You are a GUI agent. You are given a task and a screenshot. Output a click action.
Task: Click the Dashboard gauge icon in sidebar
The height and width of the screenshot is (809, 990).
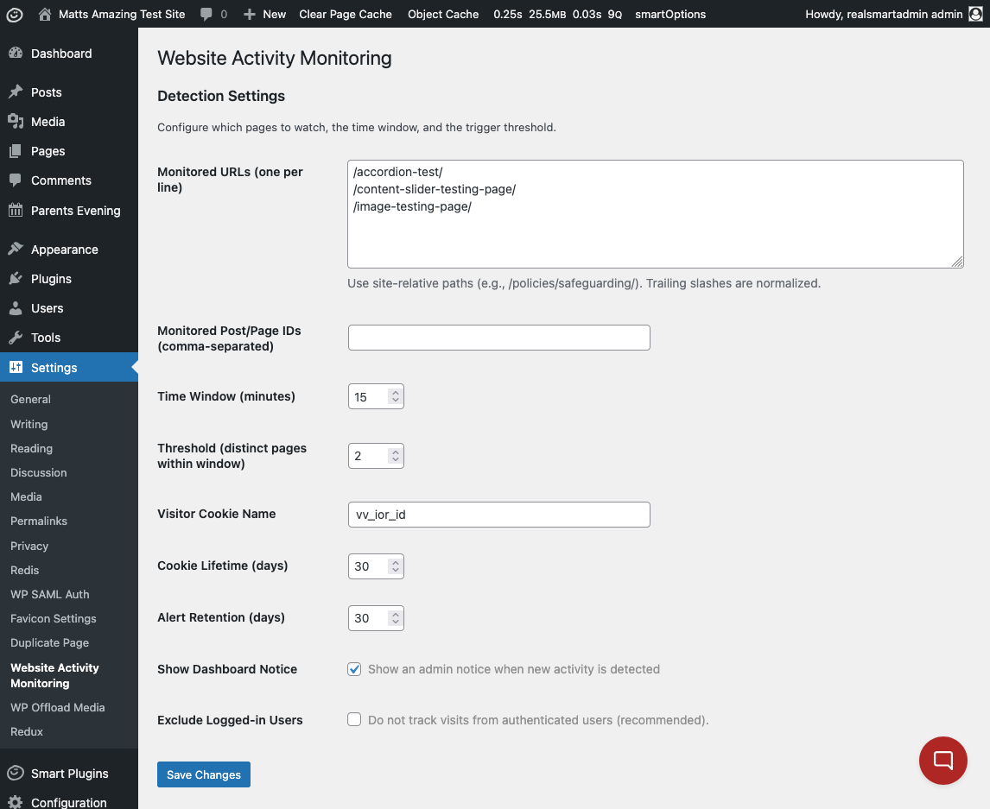pos(16,54)
